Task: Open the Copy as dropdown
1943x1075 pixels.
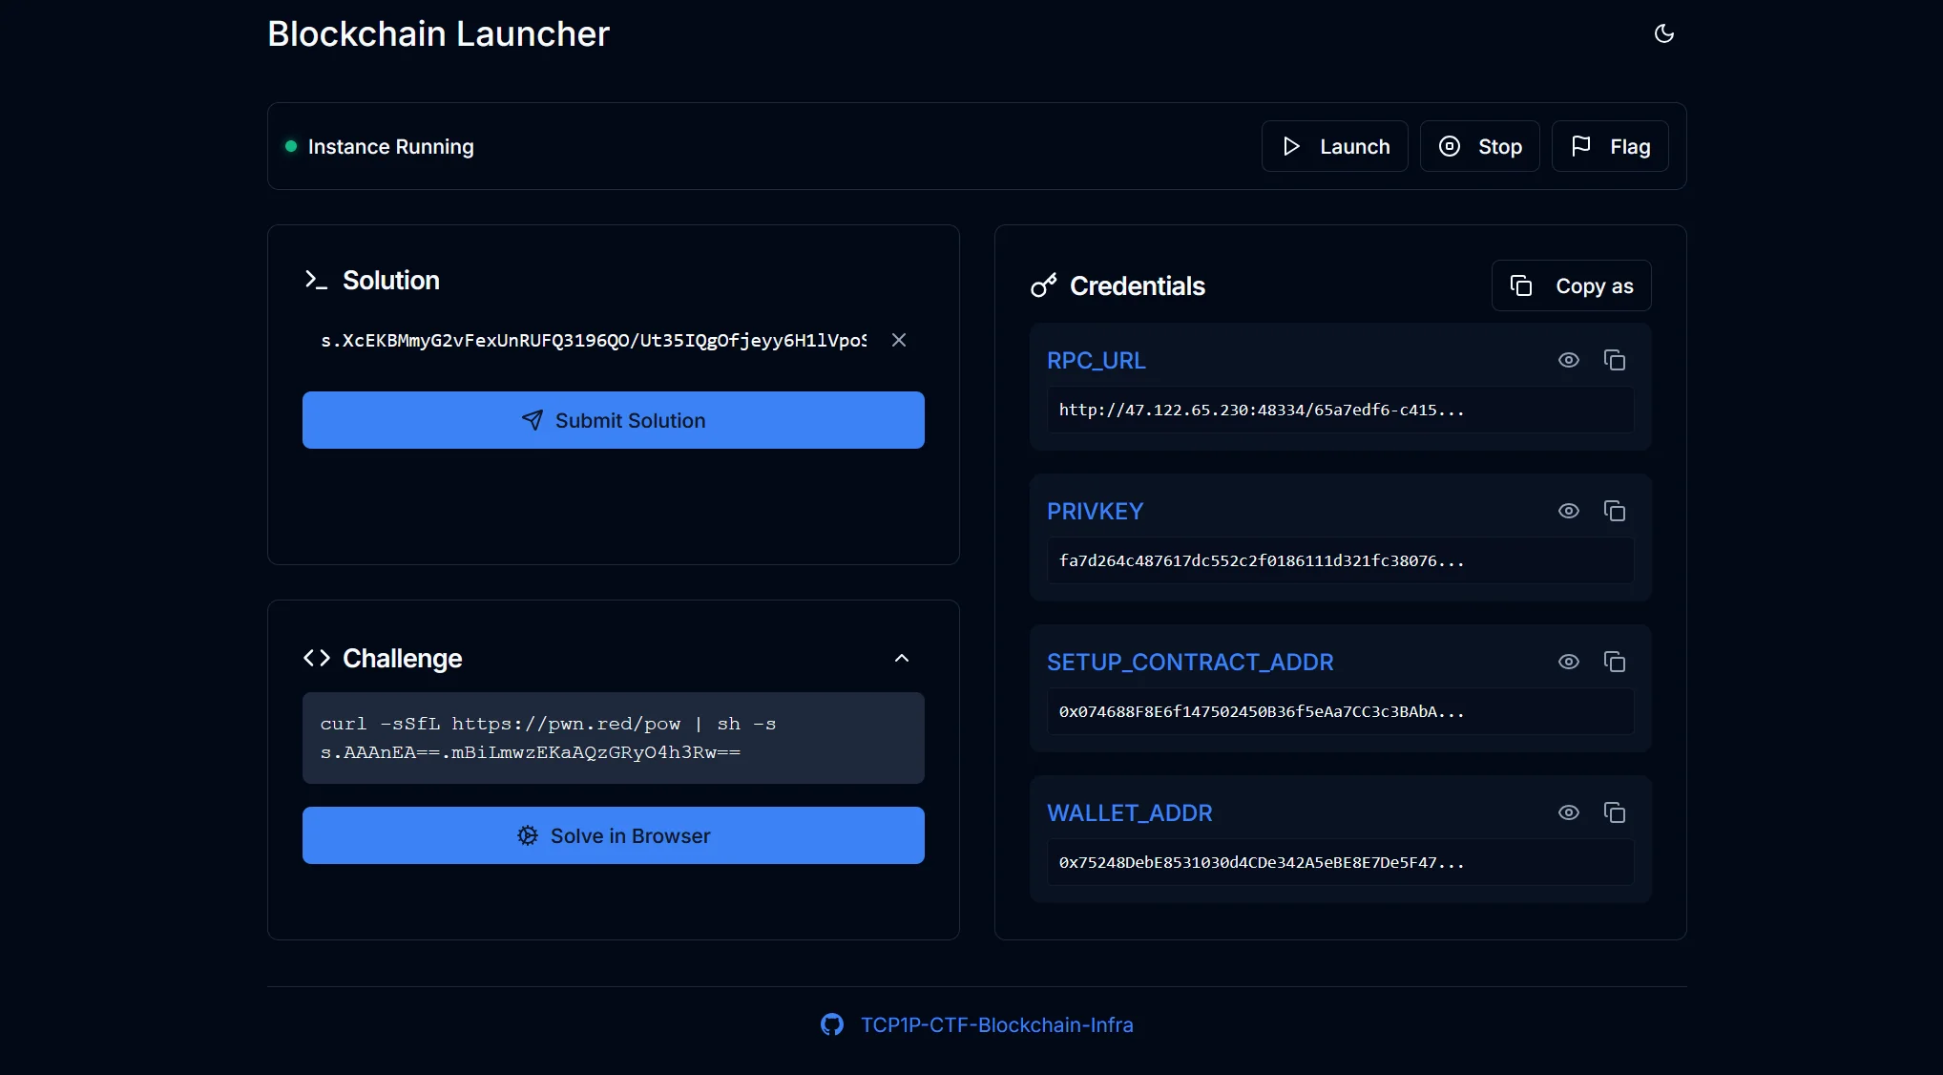Action: click(x=1571, y=285)
